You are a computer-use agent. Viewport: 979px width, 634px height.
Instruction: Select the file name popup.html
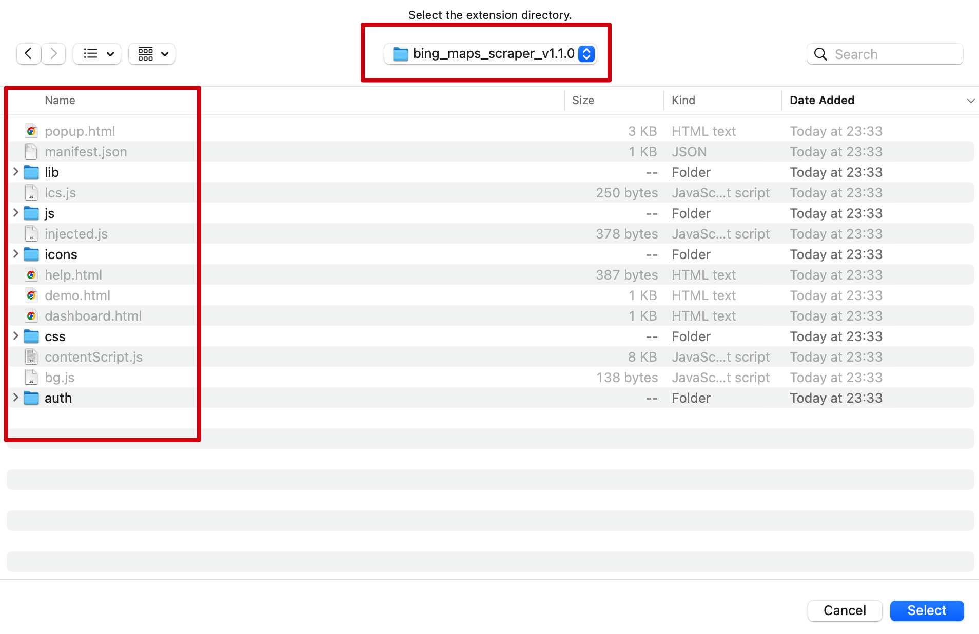(80, 131)
